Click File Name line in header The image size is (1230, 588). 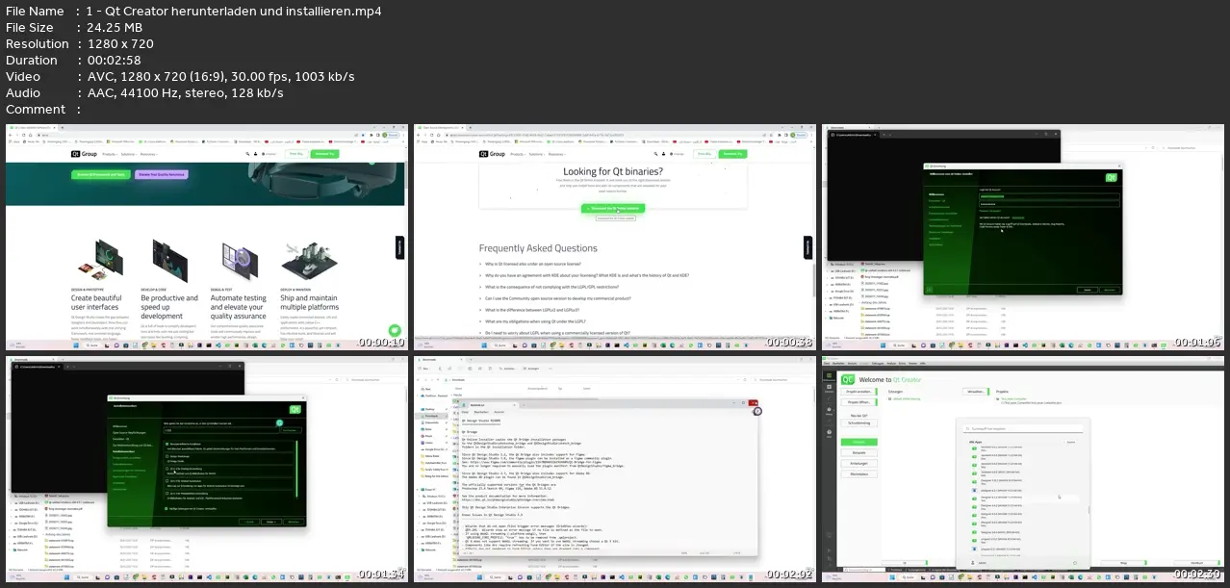[193, 12]
